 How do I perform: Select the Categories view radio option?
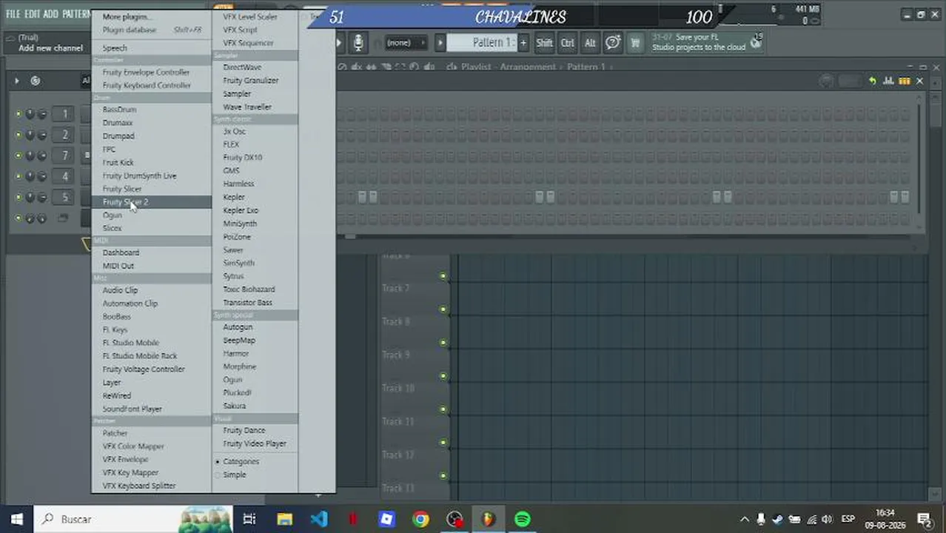pos(218,461)
